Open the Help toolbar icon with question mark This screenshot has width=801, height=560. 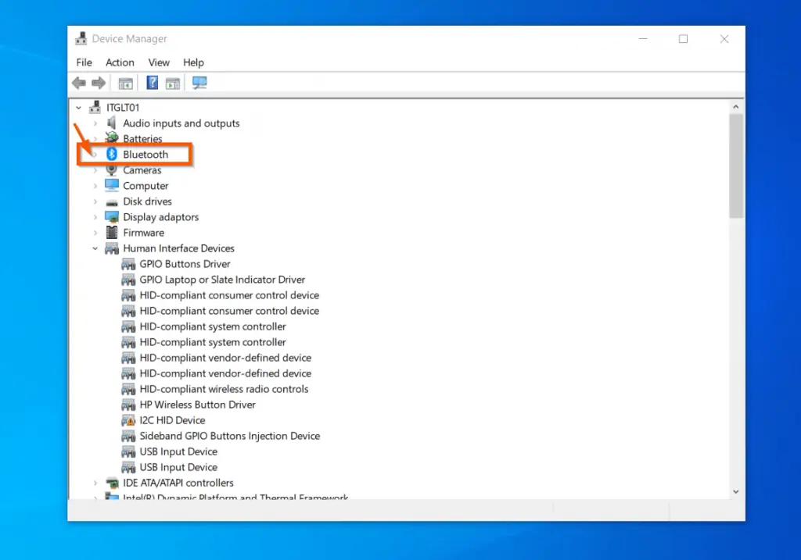(153, 83)
